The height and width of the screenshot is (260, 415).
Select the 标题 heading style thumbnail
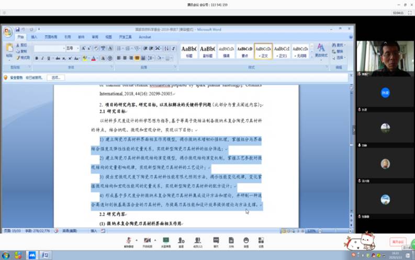189,51
